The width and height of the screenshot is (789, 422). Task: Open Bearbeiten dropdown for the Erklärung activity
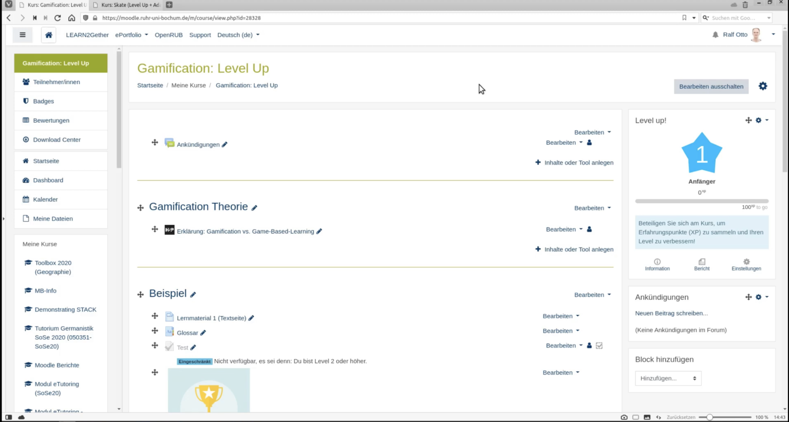tap(564, 229)
